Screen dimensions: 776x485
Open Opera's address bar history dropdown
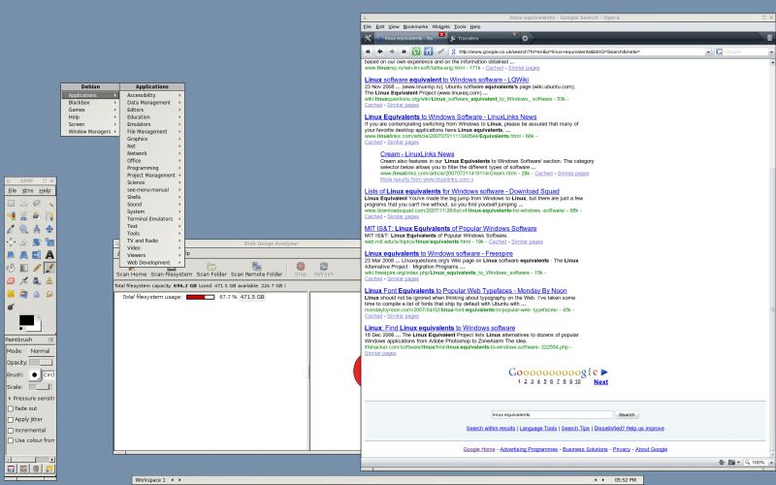708,51
